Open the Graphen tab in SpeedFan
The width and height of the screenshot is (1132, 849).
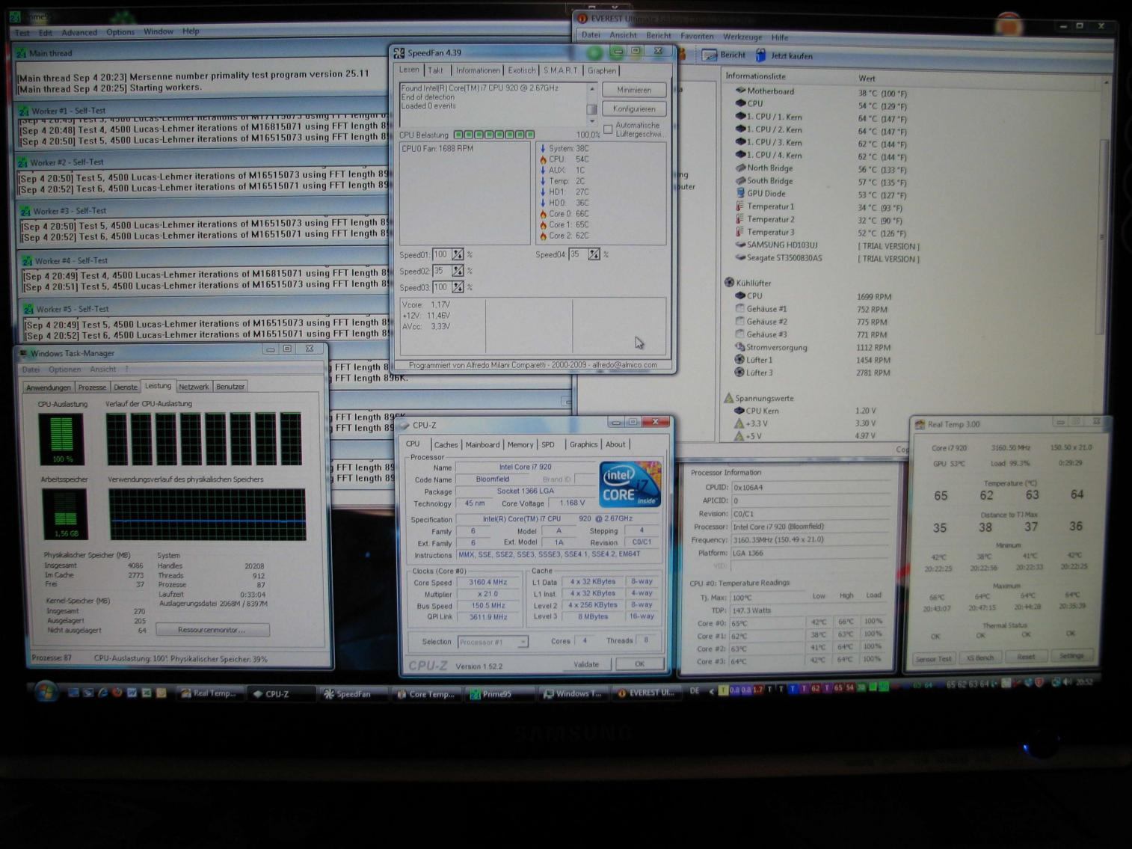[x=602, y=70]
